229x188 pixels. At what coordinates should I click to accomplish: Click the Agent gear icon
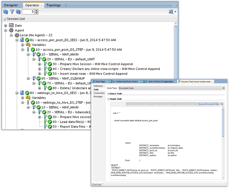11,30
